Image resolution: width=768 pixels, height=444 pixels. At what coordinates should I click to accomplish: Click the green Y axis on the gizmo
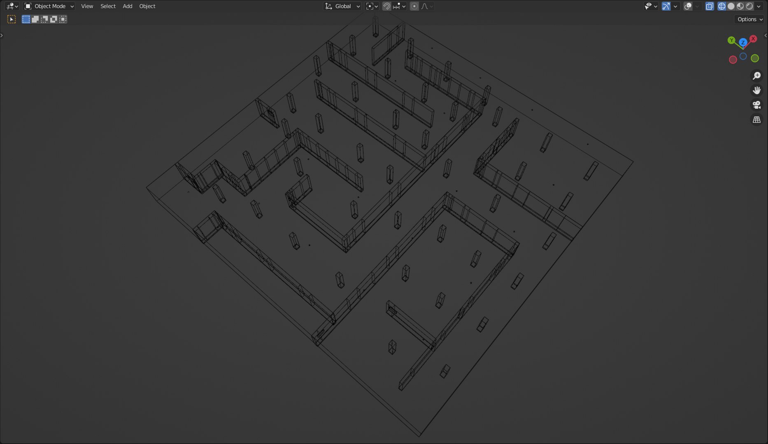[x=731, y=40]
